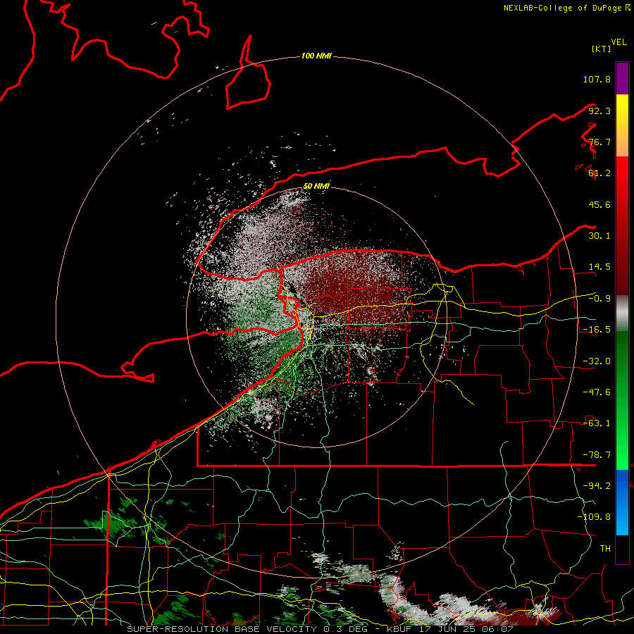Click the 50 NMI range ring label

click(316, 186)
